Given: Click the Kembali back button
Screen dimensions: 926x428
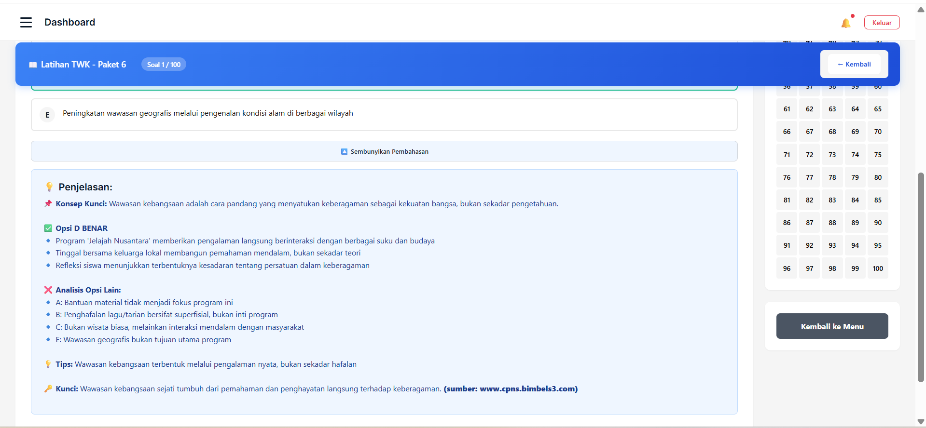Looking at the screenshot, I should (x=854, y=64).
